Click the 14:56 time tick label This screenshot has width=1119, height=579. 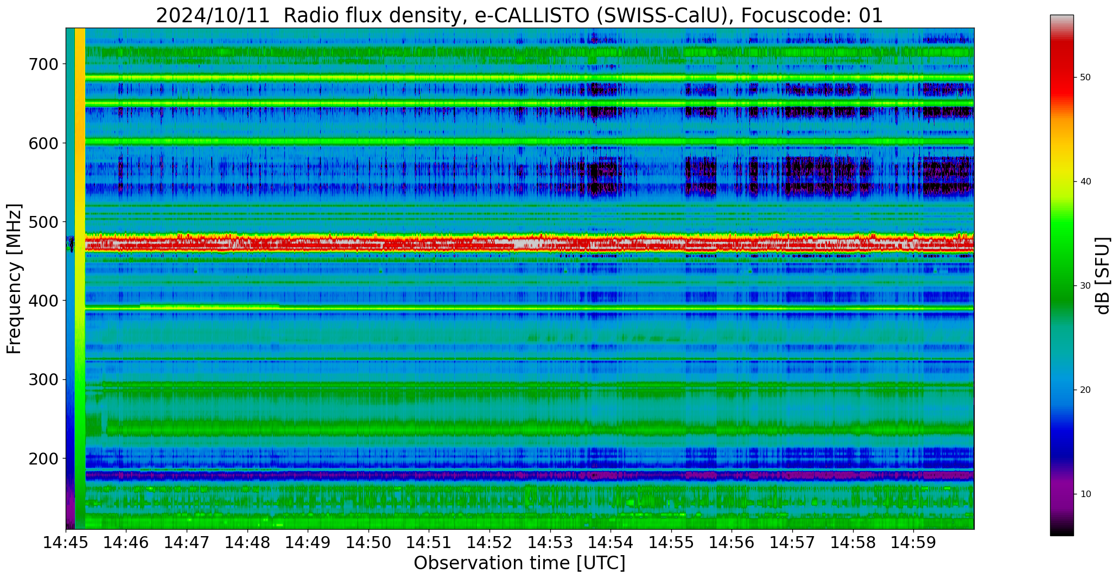click(x=732, y=542)
